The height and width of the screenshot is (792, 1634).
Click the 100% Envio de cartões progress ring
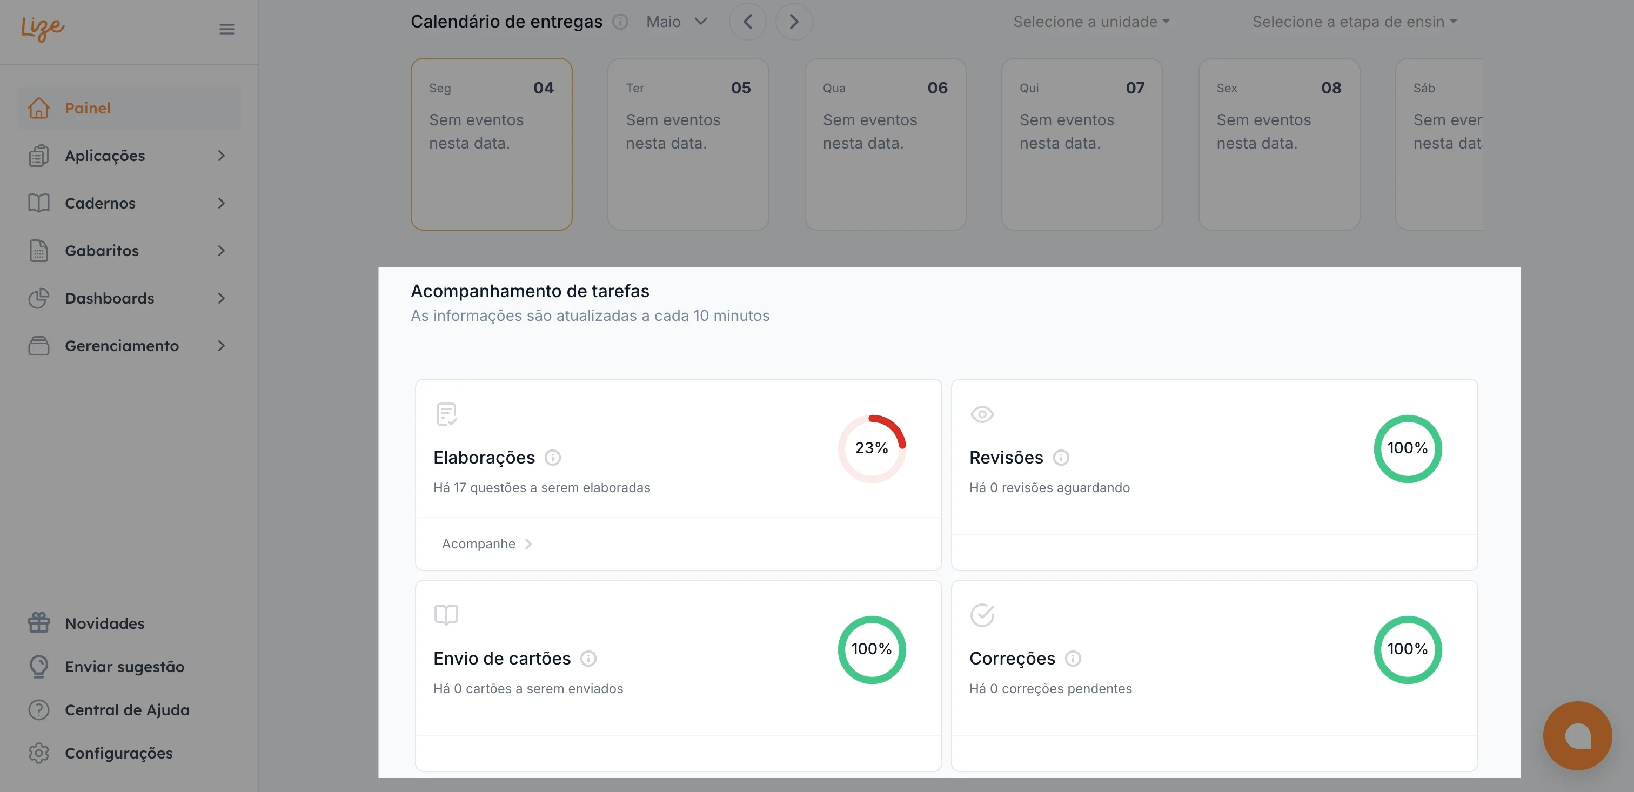click(872, 649)
